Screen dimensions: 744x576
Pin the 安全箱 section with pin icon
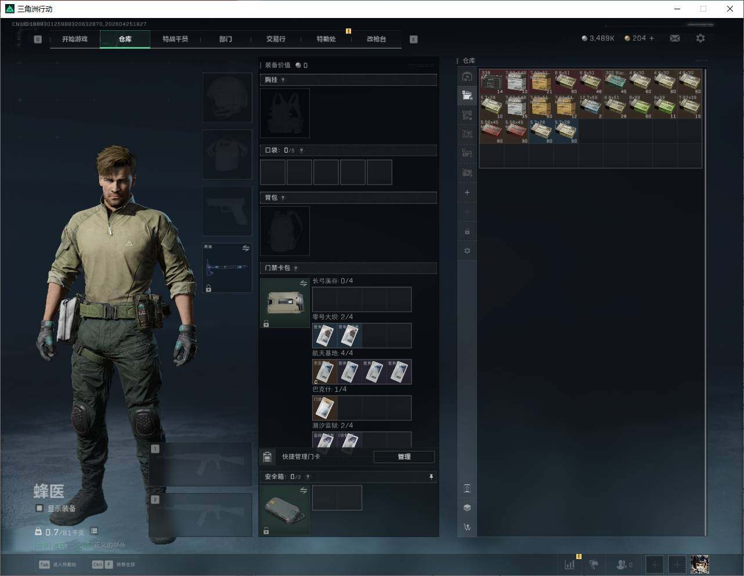tap(431, 477)
